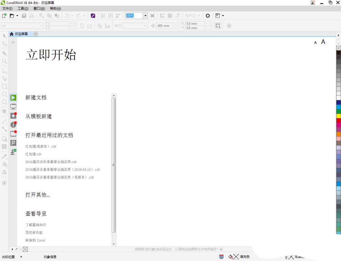
Task: Click the New document toolbar icon
Action: click(4, 16)
